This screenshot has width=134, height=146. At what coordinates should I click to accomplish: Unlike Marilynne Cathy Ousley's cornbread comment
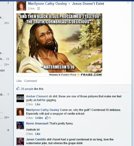pos(39,118)
